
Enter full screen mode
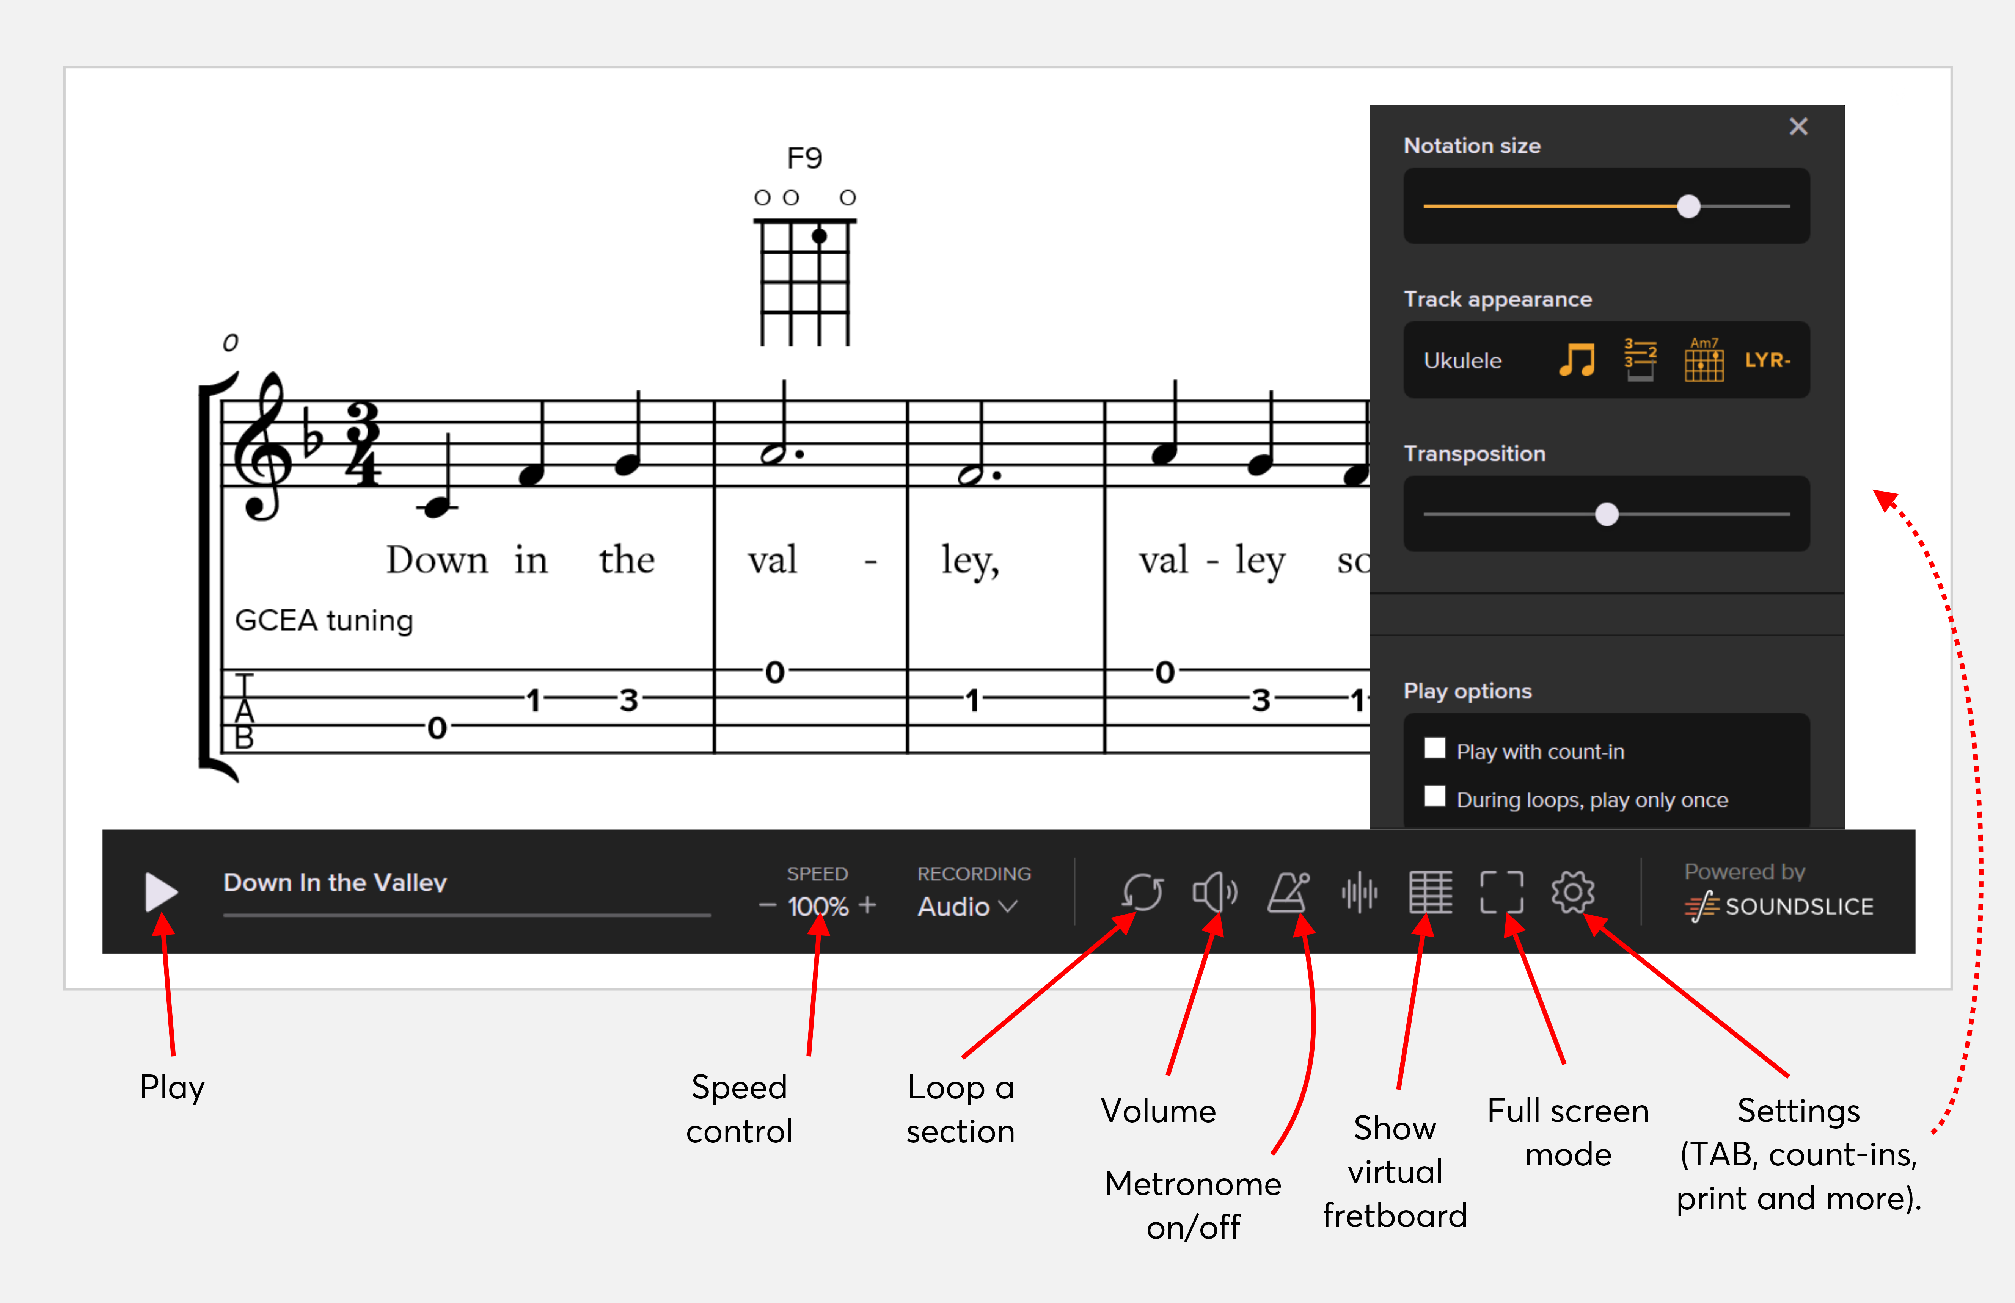(1501, 892)
